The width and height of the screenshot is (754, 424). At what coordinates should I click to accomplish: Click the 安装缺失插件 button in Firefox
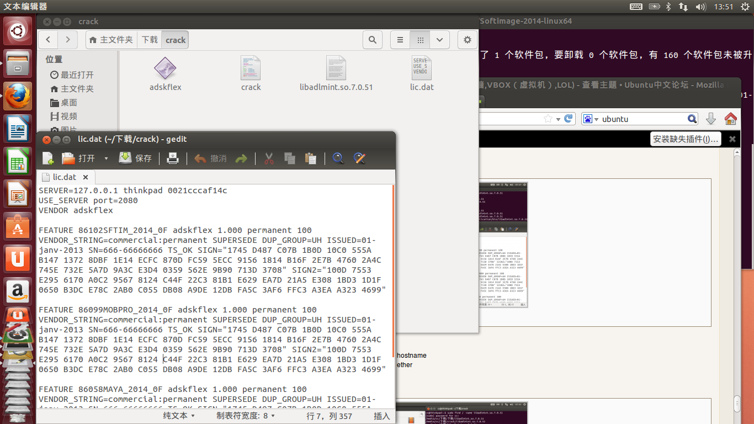(686, 139)
